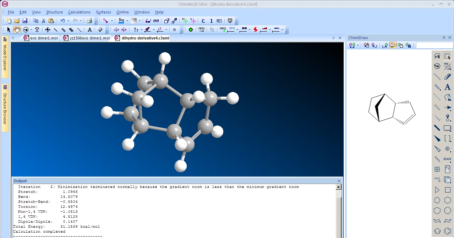The width and height of the screenshot is (454, 238).
Task: Click the ChemDraw name input field
Action: tap(434, 45)
